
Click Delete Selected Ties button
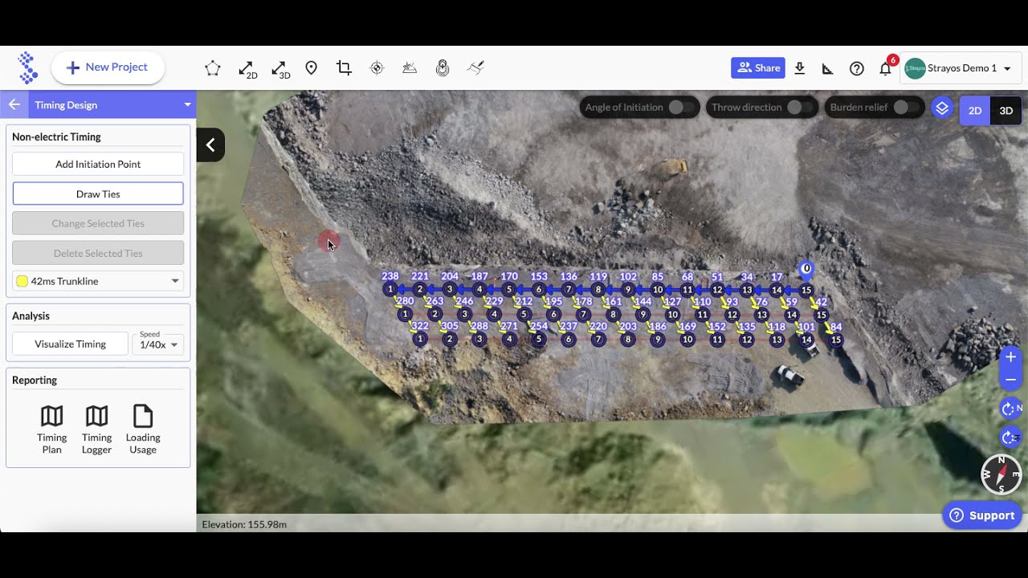(98, 253)
